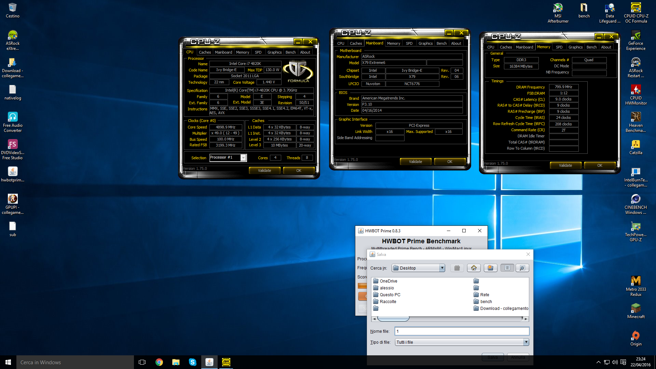
Task: Open Skype from taskbar
Action: point(193,362)
